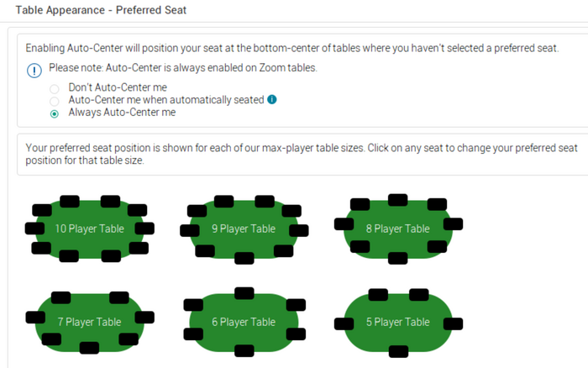The width and height of the screenshot is (588, 368).
Task: Pick rightmost seat on 10 Player Table
Action: (x=144, y=229)
